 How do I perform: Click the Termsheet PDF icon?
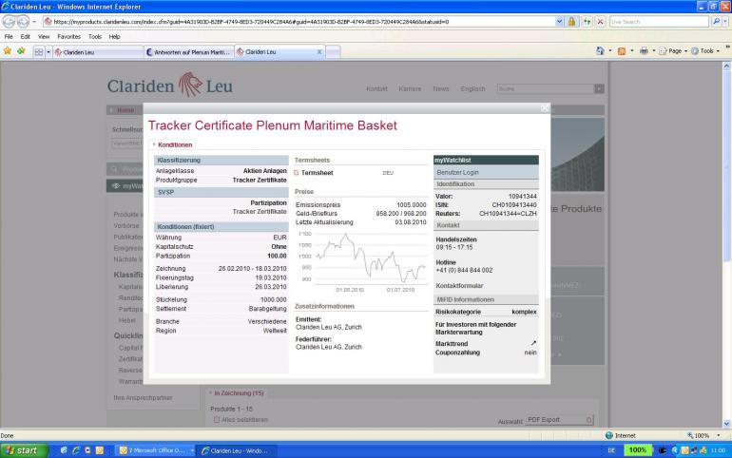click(x=297, y=173)
